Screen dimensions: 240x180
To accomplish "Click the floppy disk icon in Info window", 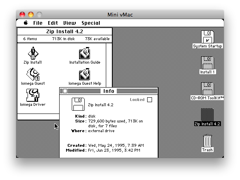I will (78, 104).
